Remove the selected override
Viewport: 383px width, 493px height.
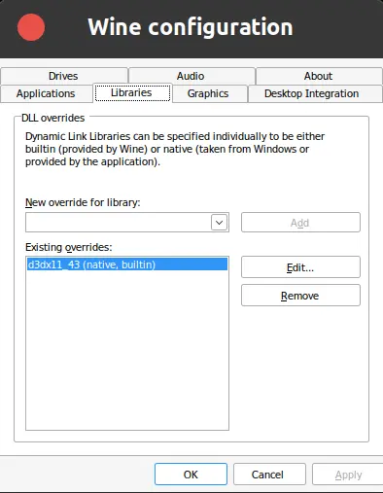(x=300, y=296)
